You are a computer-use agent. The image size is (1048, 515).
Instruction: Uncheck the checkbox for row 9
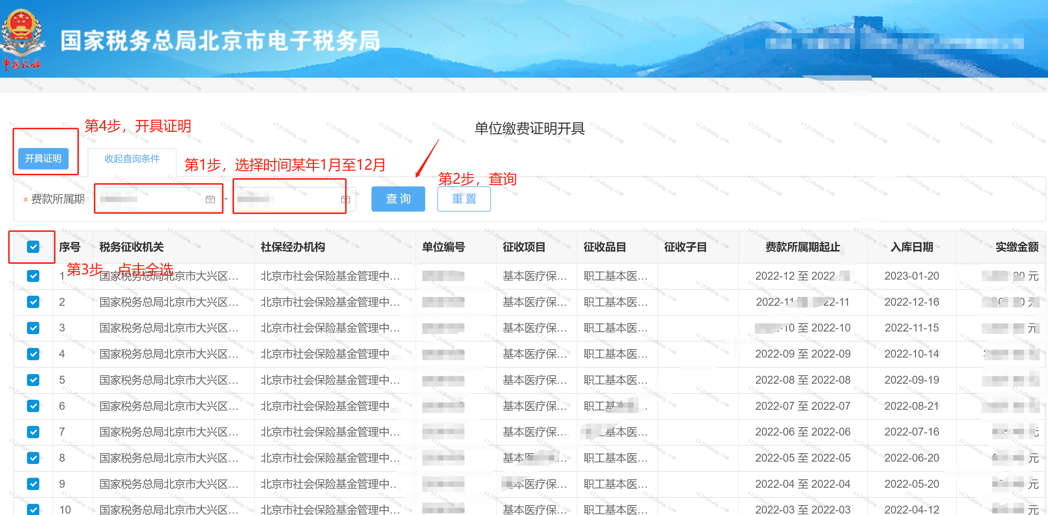(33, 484)
